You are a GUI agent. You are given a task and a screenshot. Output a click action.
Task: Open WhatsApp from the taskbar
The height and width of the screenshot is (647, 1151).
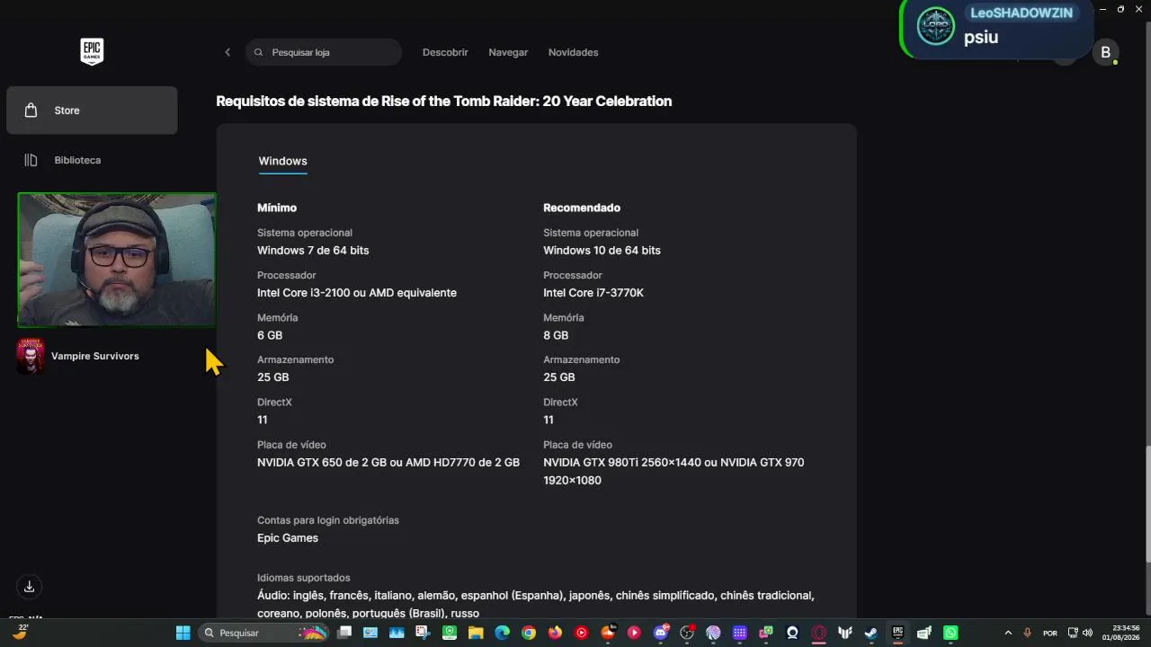pyautogui.click(x=950, y=633)
